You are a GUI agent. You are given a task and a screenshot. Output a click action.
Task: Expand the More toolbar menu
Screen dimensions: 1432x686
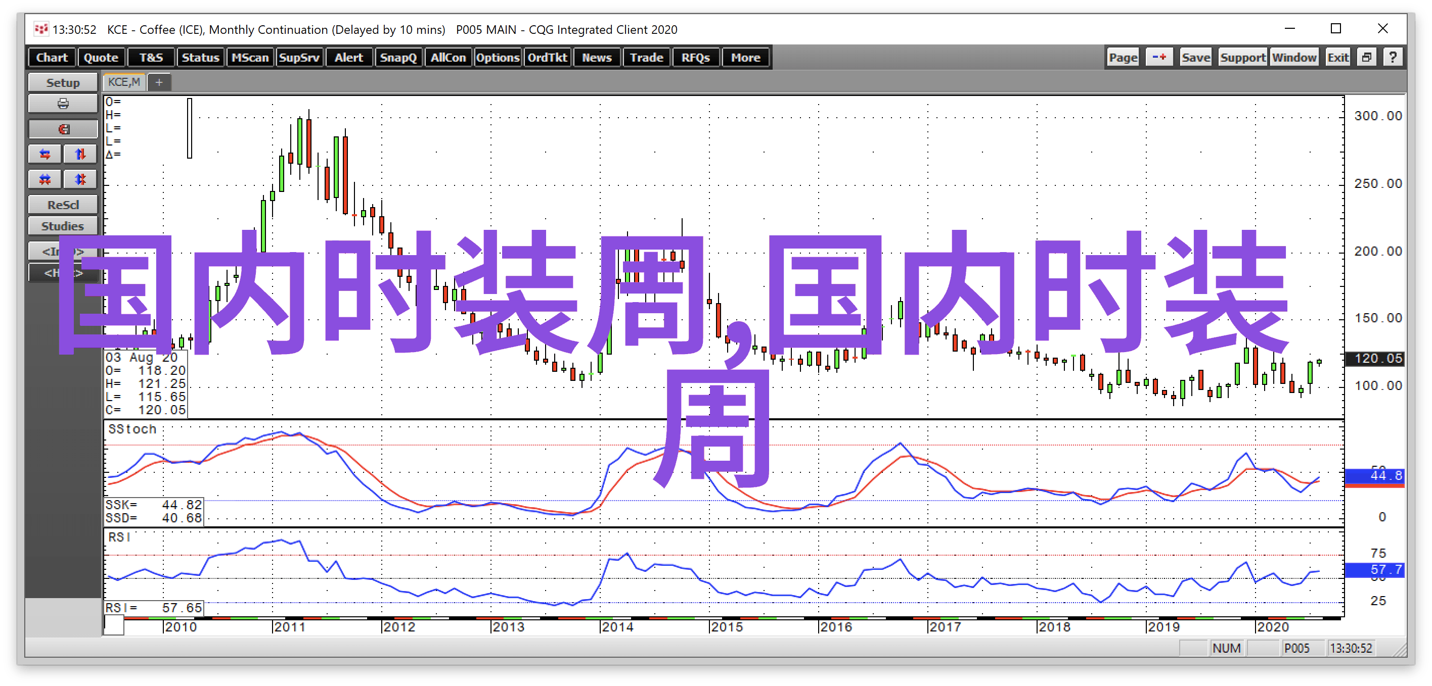(x=745, y=57)
